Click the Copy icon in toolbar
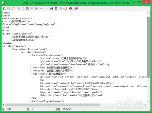 coord(19,9)
